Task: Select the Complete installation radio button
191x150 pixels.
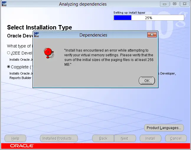Action: 8,67
